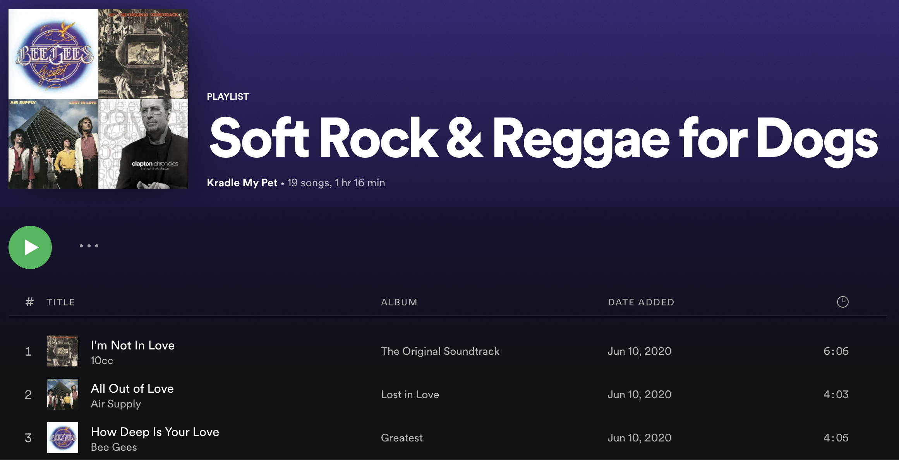Click the PLAYLIST label above the title
899x460 pixels.
click(x=228, y=97)
